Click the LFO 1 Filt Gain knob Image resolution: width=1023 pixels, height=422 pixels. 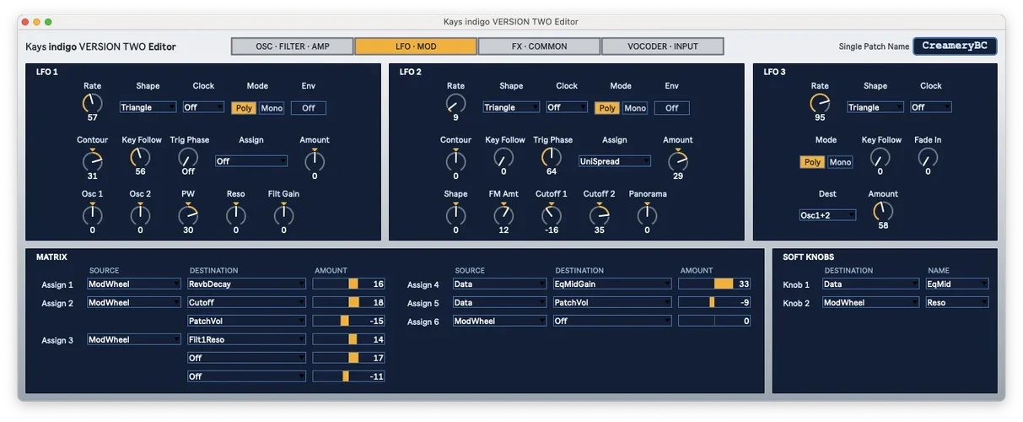283,215
